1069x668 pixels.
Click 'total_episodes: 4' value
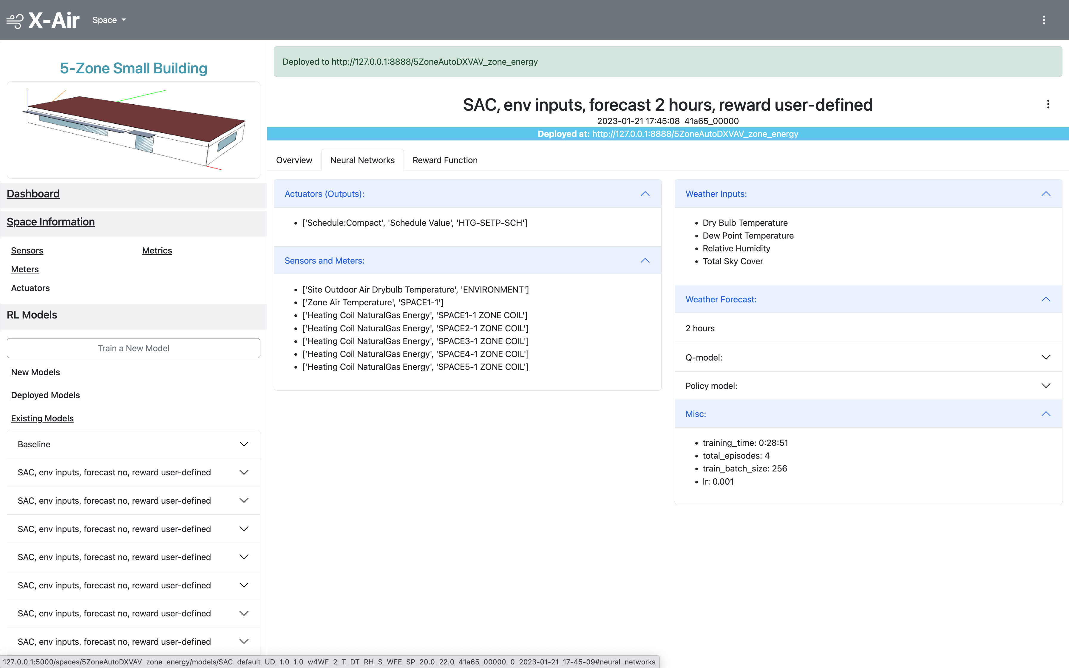736,455
